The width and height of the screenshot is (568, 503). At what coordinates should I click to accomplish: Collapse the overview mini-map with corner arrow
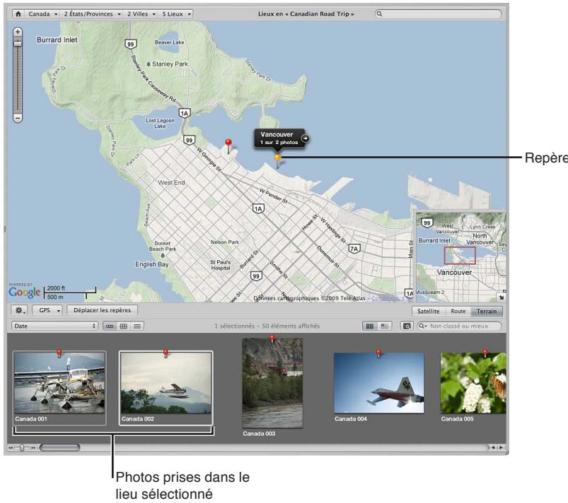point(501,297)
